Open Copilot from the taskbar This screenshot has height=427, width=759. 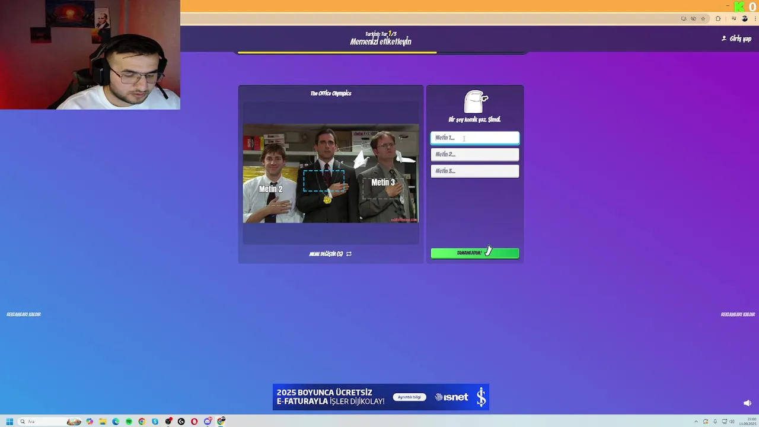click(90, 422)
